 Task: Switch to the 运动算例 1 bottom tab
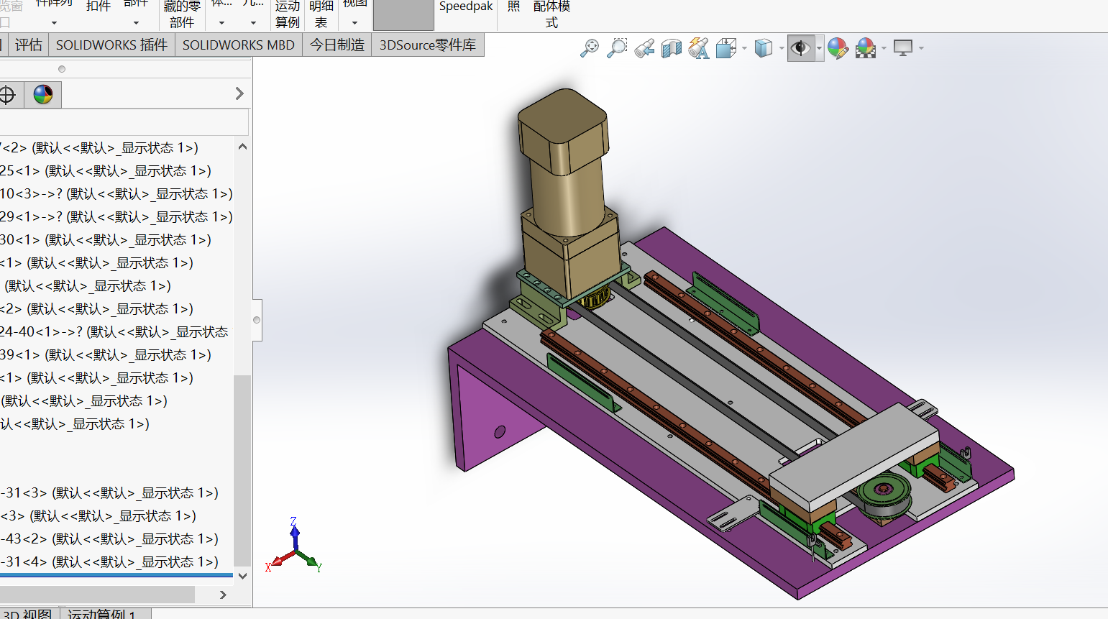(x=105, y=613)
